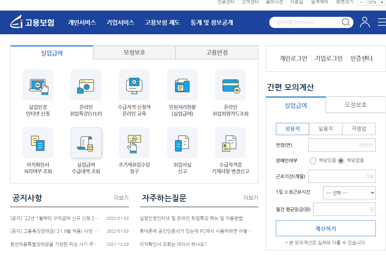Open 기업서비스 menu
Viewport: 386px width, 255px height.
tap(120, 22)
